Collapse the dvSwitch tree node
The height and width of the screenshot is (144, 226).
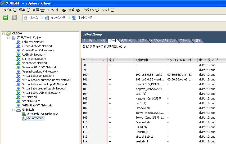pos(13,110)
